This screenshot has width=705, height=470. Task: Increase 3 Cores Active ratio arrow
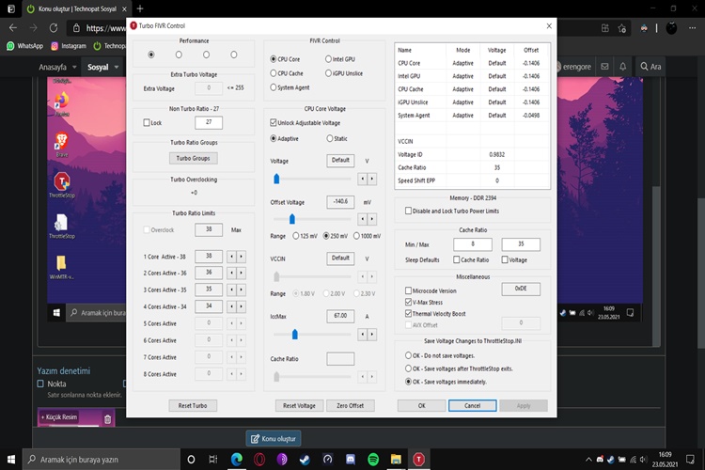[x=242, y=290]
